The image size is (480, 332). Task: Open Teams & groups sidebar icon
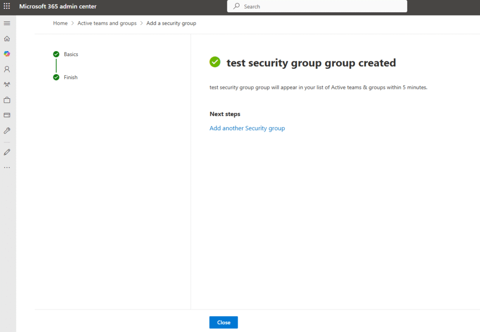7,85
